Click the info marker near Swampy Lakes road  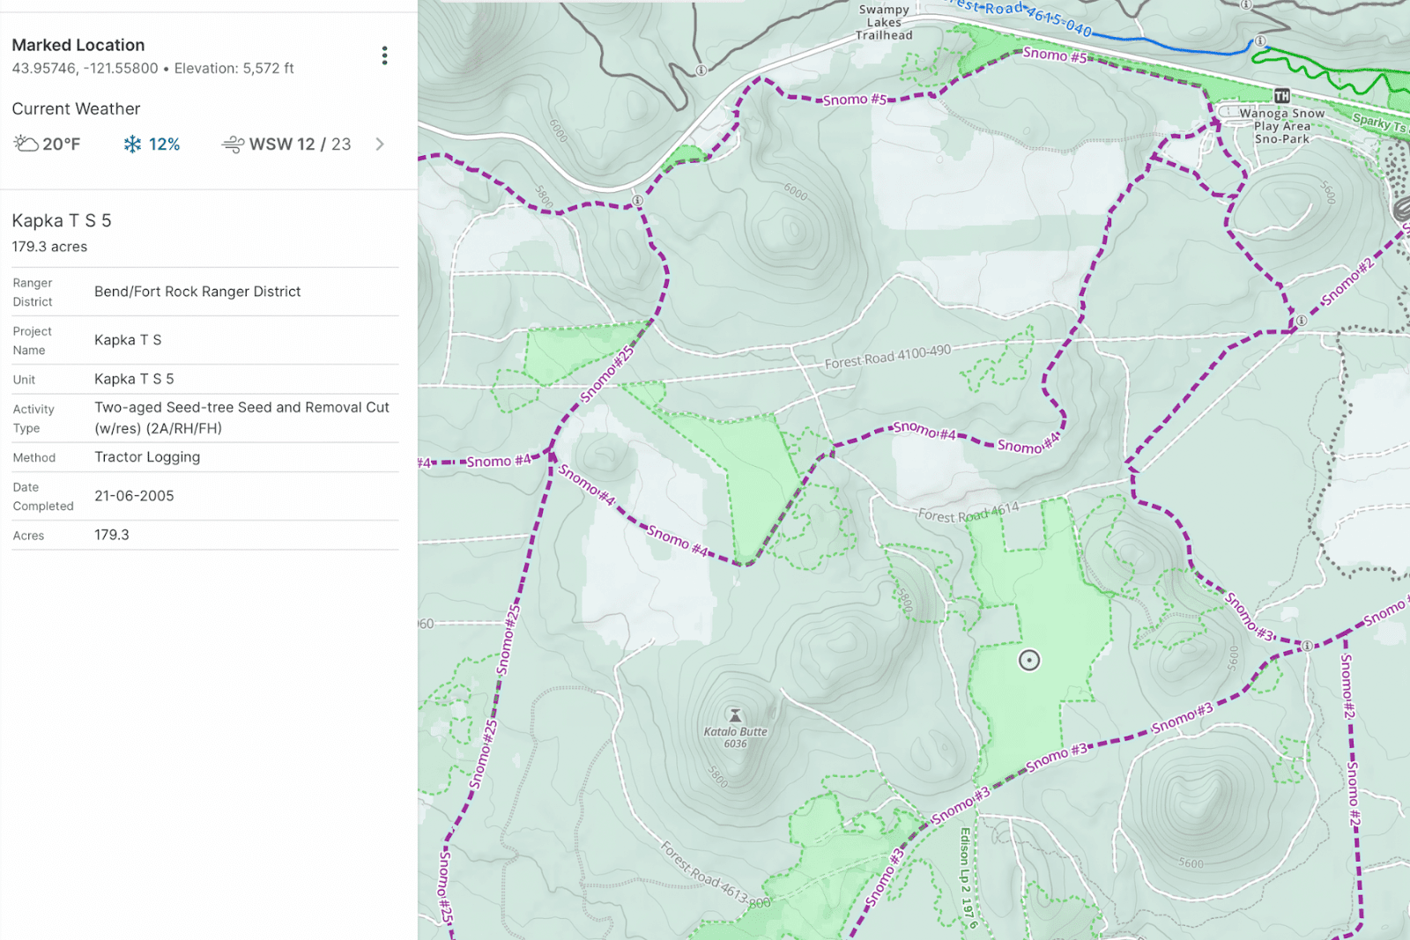(701, 70)
